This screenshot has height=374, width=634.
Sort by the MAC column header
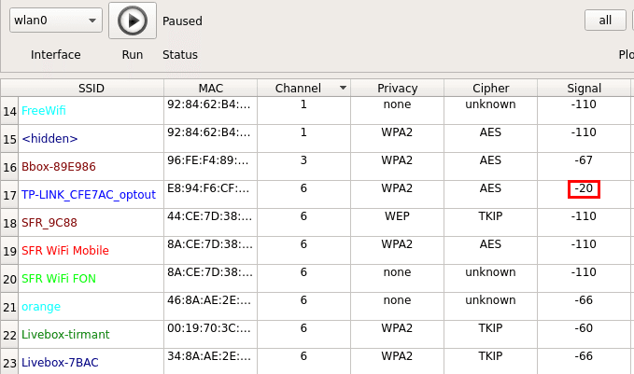pyautogui.click(x=211, y=88)
